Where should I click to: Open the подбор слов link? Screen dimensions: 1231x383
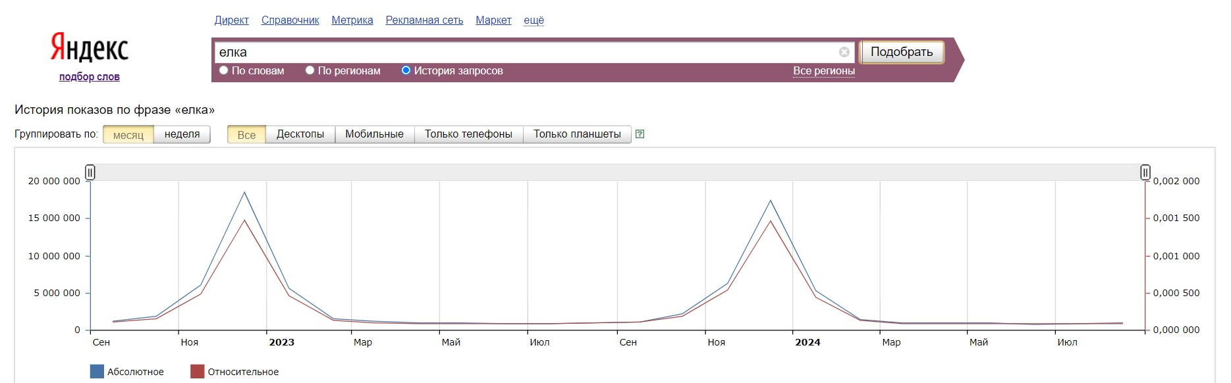[90, 77]
